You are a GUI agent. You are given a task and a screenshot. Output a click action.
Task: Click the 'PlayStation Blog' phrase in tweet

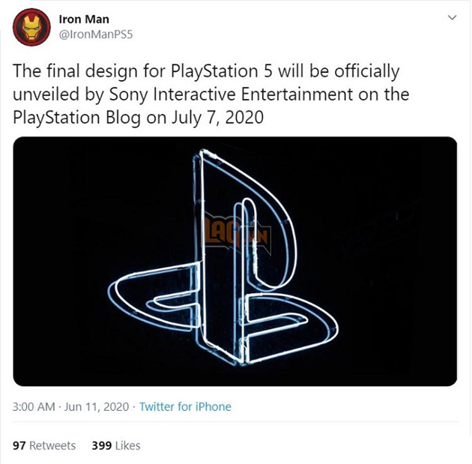(76, 118)
